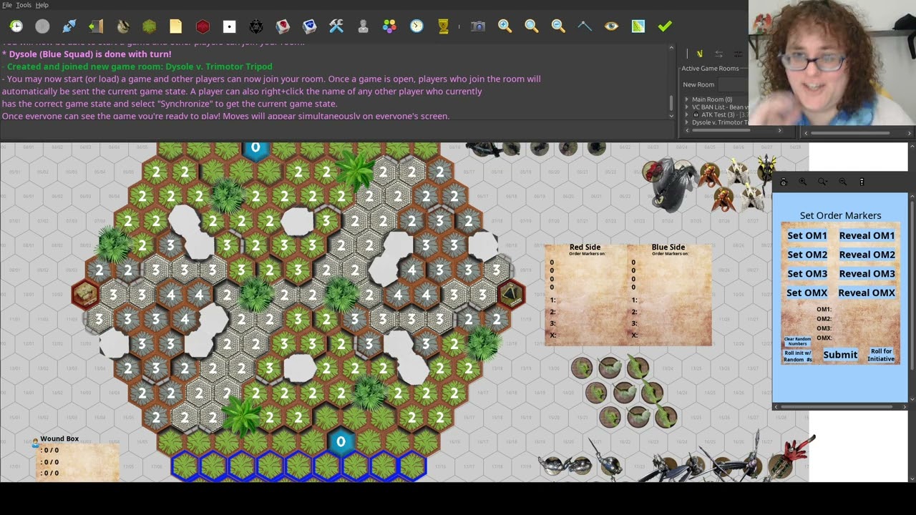This screenshot has width=916, height=515.
Task: Click the Reveal OM3 button
Action: [867, 273]
